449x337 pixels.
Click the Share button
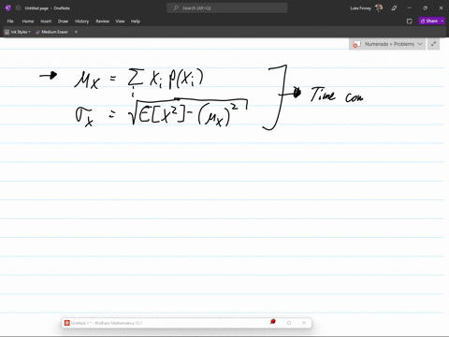coord(429,21)
